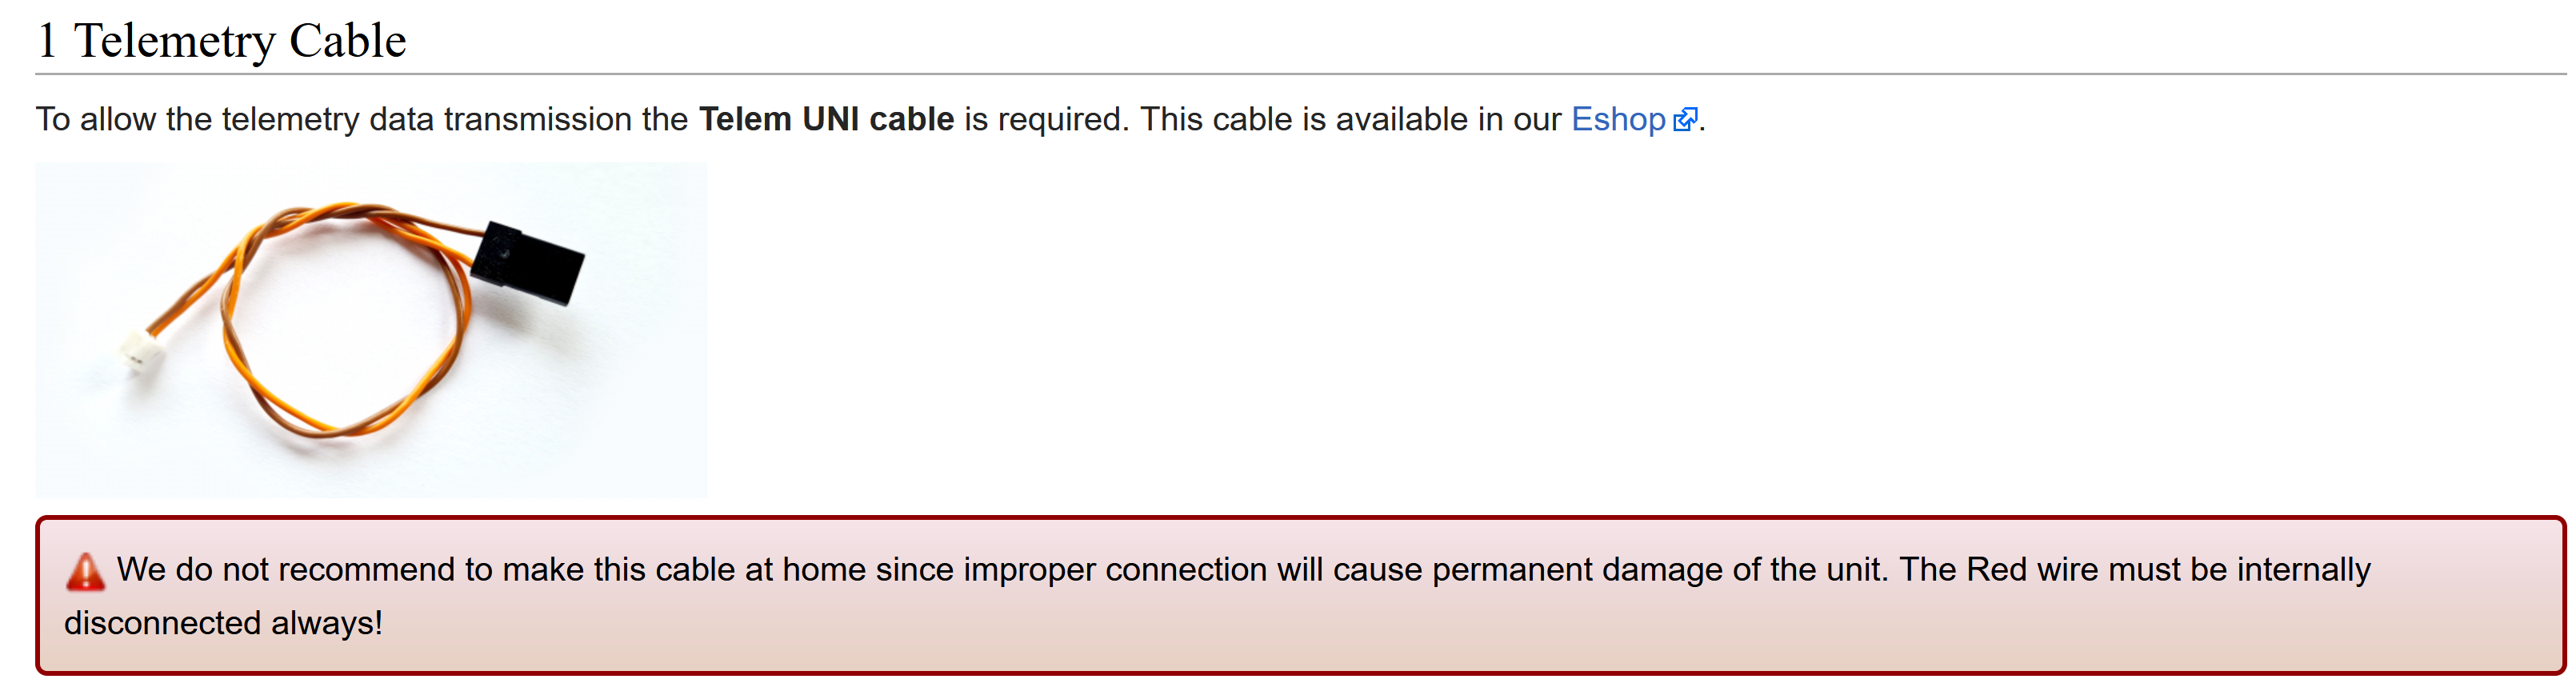Click the black servo connector in the photo

(x=528, y=262)
